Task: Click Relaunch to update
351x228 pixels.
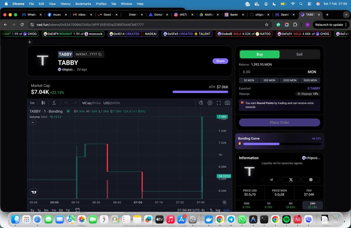Action: [329, 25]
